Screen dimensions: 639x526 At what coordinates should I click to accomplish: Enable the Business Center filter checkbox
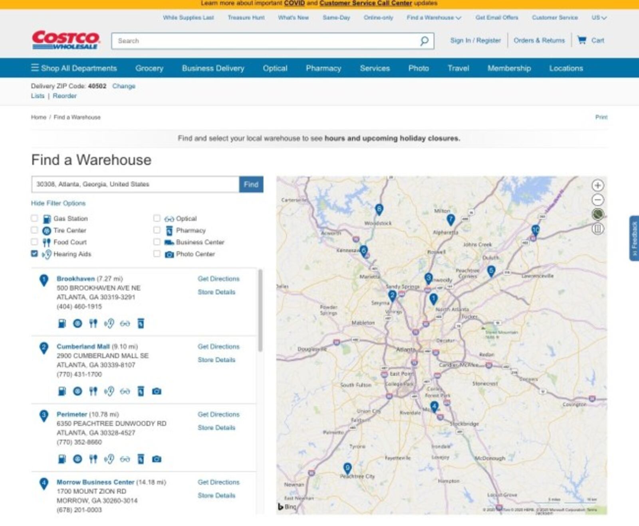tap(157, 242)
